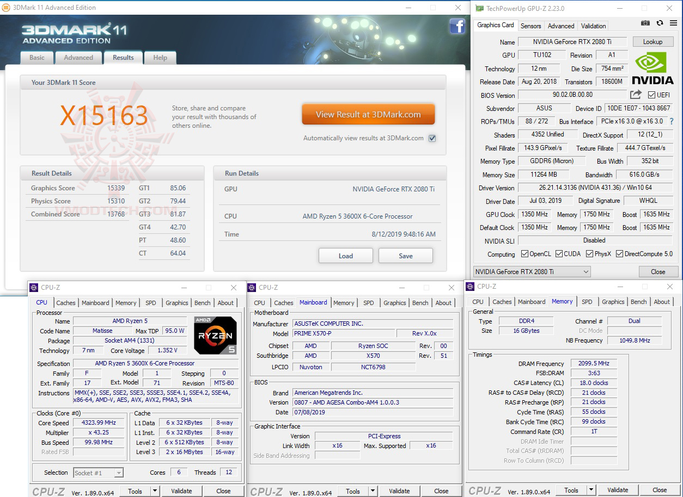Capture a screenshot with the GPU-Z camera icon

pyautogui.click(x=645, y=23)
